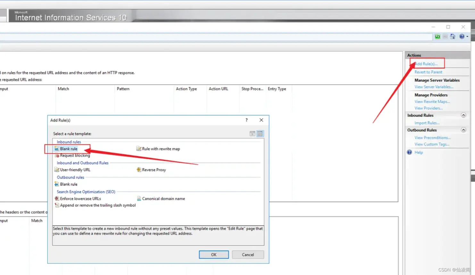Pick Enforce lowercase URLs template
This screenshot has width=475, height=275.
[78, 199]
